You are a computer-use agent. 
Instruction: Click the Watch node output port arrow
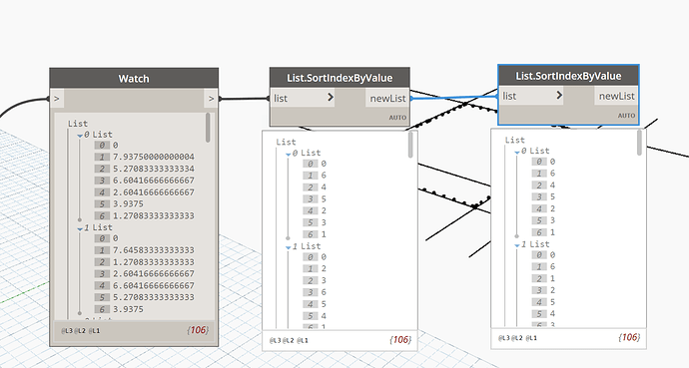[x=211, y=99]
